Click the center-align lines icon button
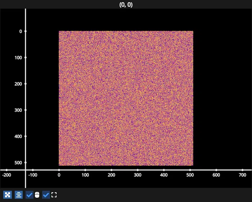The image size is (252, 202). click(x=19, y=195)
